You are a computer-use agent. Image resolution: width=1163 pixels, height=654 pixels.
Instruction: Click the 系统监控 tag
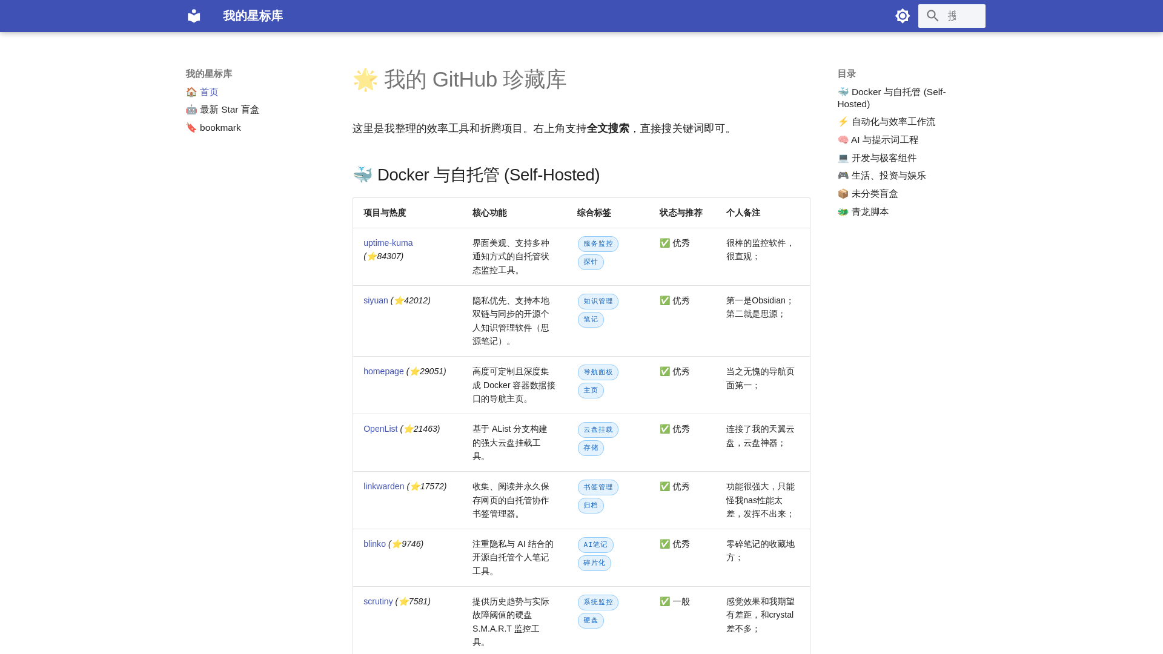598,603
